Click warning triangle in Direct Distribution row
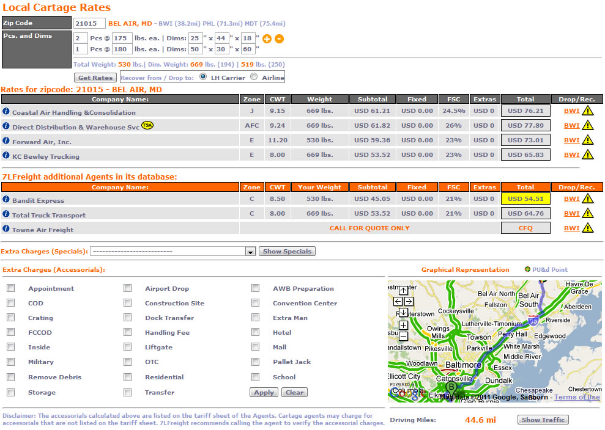Screen dimensions: 605x430 click(588, 125)
